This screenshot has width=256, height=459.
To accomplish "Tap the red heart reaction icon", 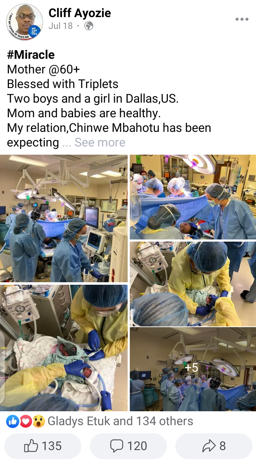I will click(25, 422).
